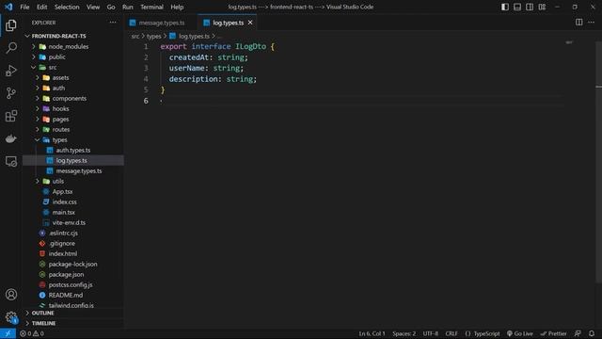Expand the TIMELINE section
Screen dimensions: 602x339
pyautogui.click(x=43, y=323)
